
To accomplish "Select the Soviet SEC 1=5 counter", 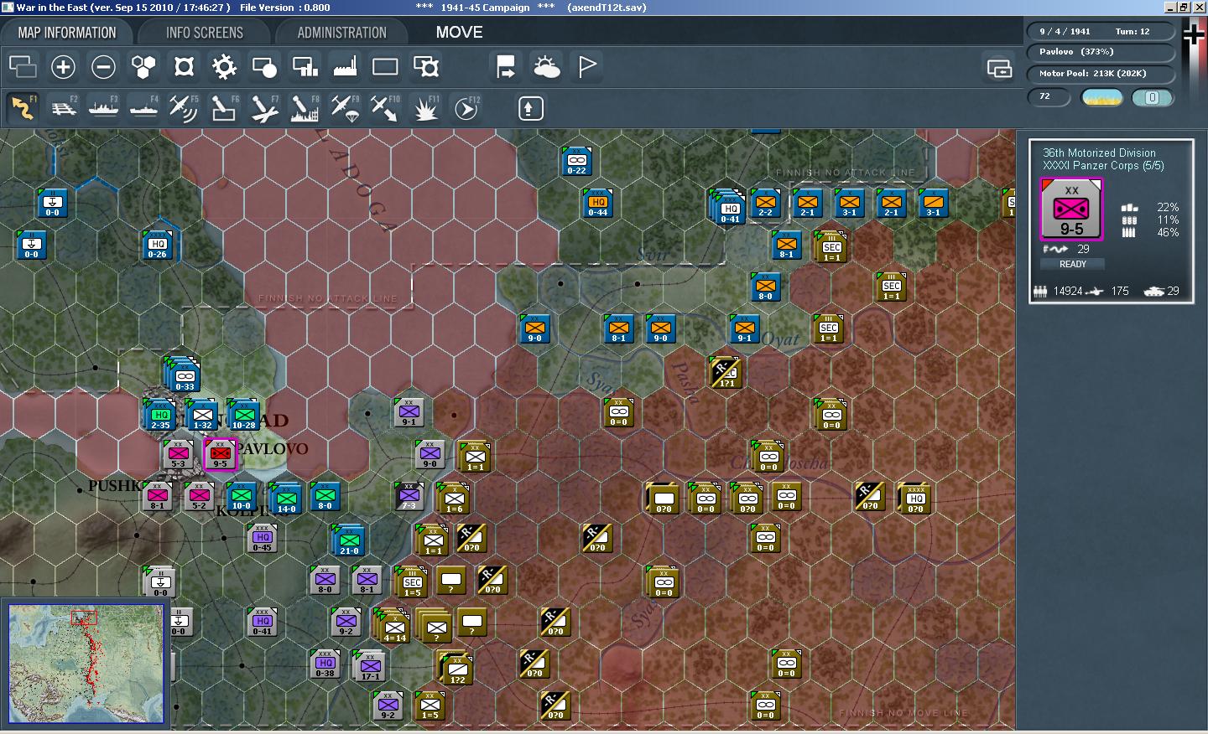I will coord(412,583).
